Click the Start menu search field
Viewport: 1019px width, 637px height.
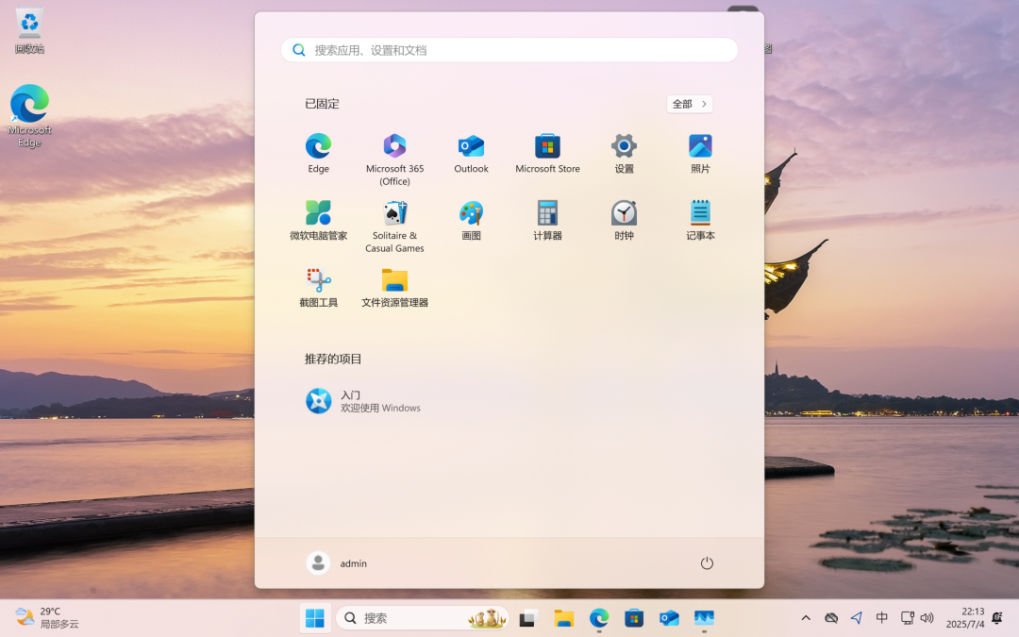509,50
